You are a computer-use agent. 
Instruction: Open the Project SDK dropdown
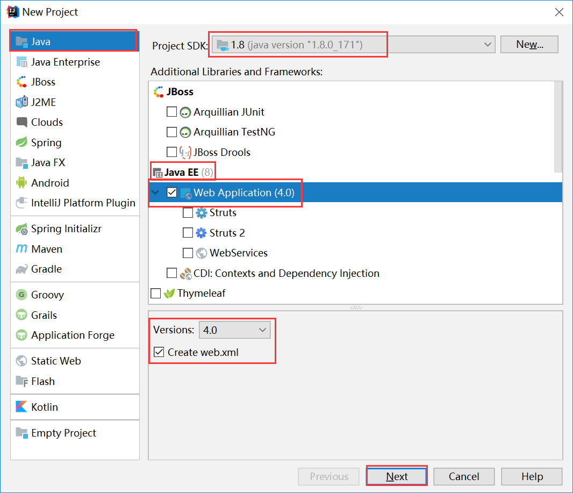tap(353, 45)
